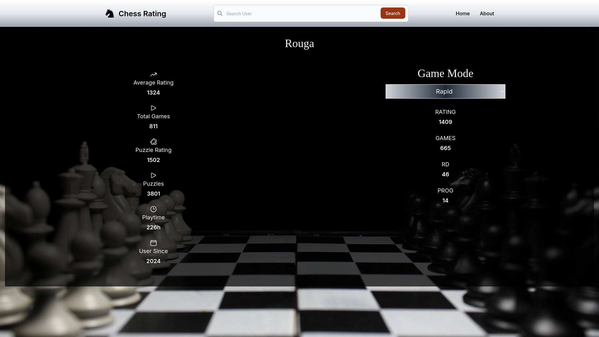Select the trending arrow Average Rating icon

153,74
